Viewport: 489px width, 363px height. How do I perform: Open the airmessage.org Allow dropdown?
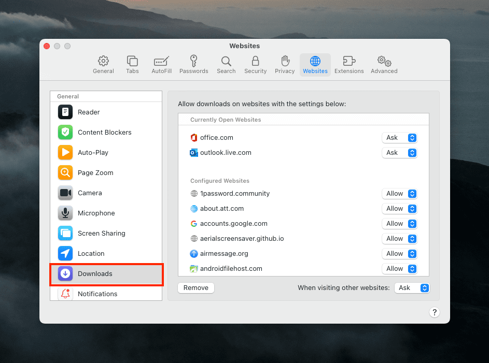click(399, 253)
